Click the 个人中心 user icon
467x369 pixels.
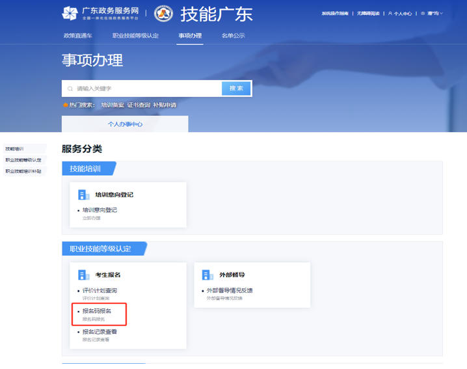click(390, 13)
